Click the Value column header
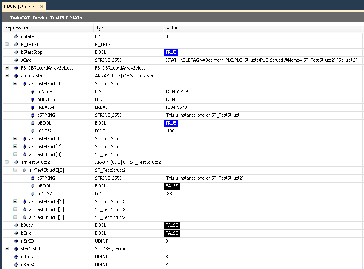The image size is (364, 269). [263, 28]
